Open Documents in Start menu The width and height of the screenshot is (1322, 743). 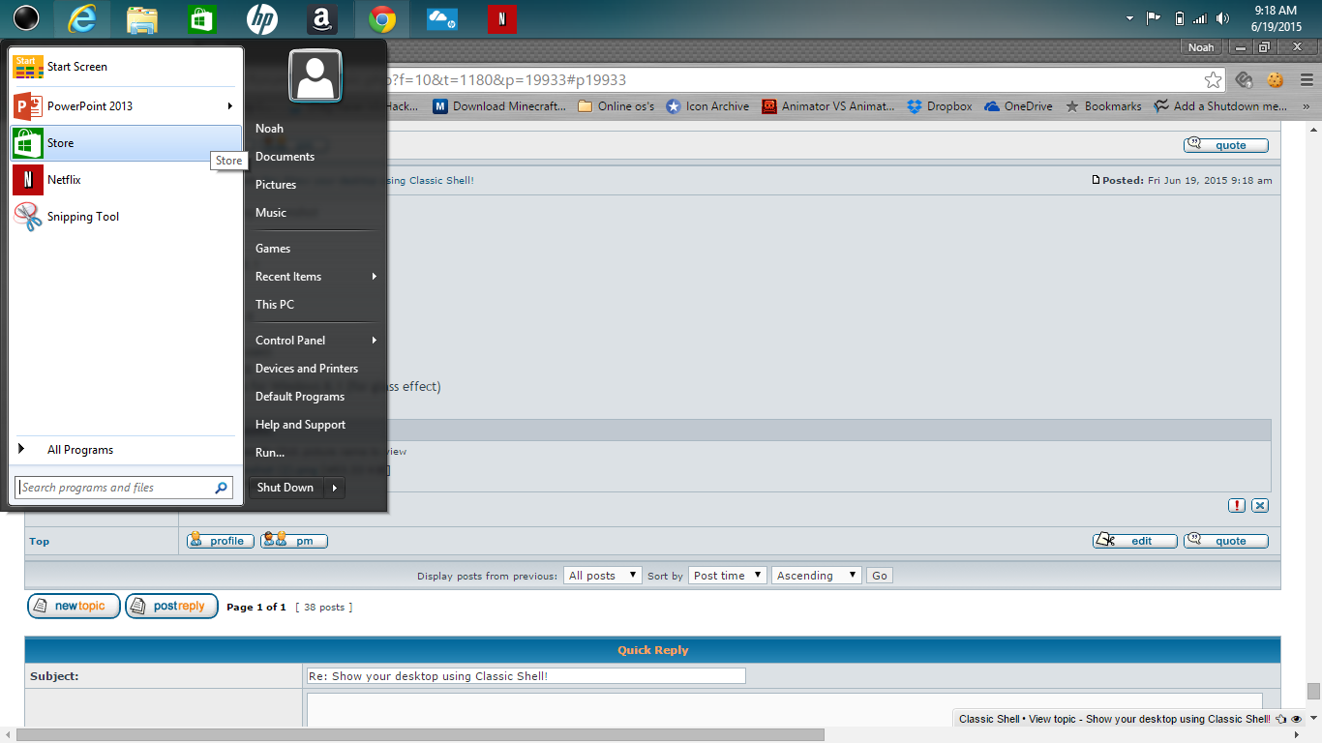pos(285,157)
